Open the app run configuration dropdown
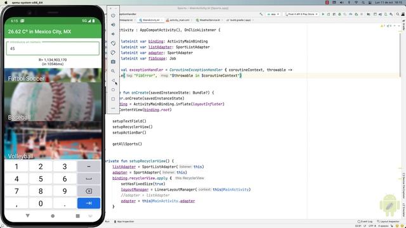Screen dimensions: 406x228 click(273, 14)
